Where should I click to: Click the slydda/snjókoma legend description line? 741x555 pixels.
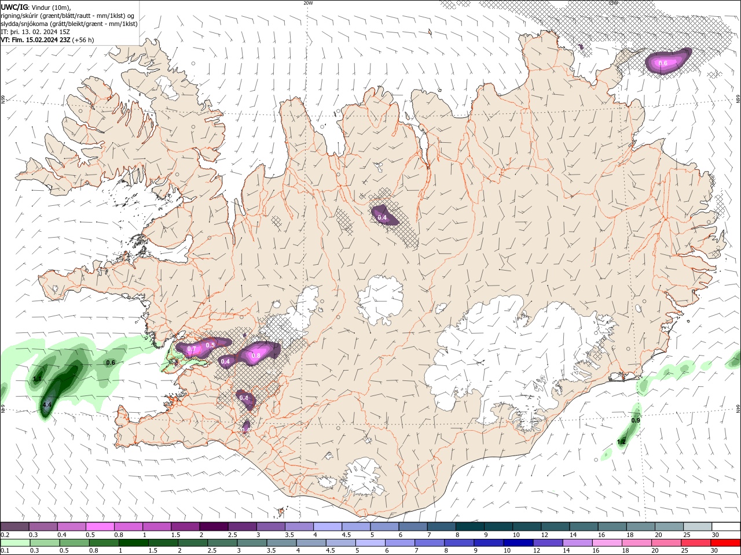(69, 24)
